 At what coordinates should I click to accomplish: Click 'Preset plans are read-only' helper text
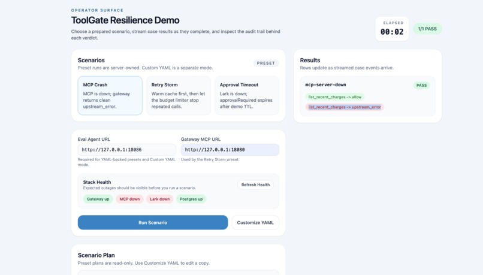coord(144,263)
